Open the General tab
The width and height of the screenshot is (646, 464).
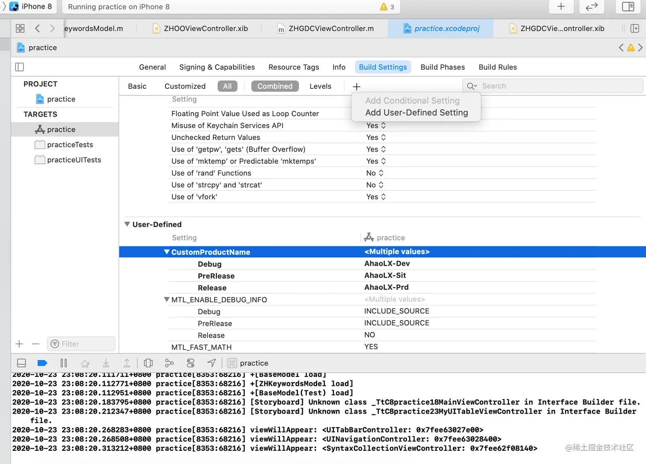(x=153, y=67)
